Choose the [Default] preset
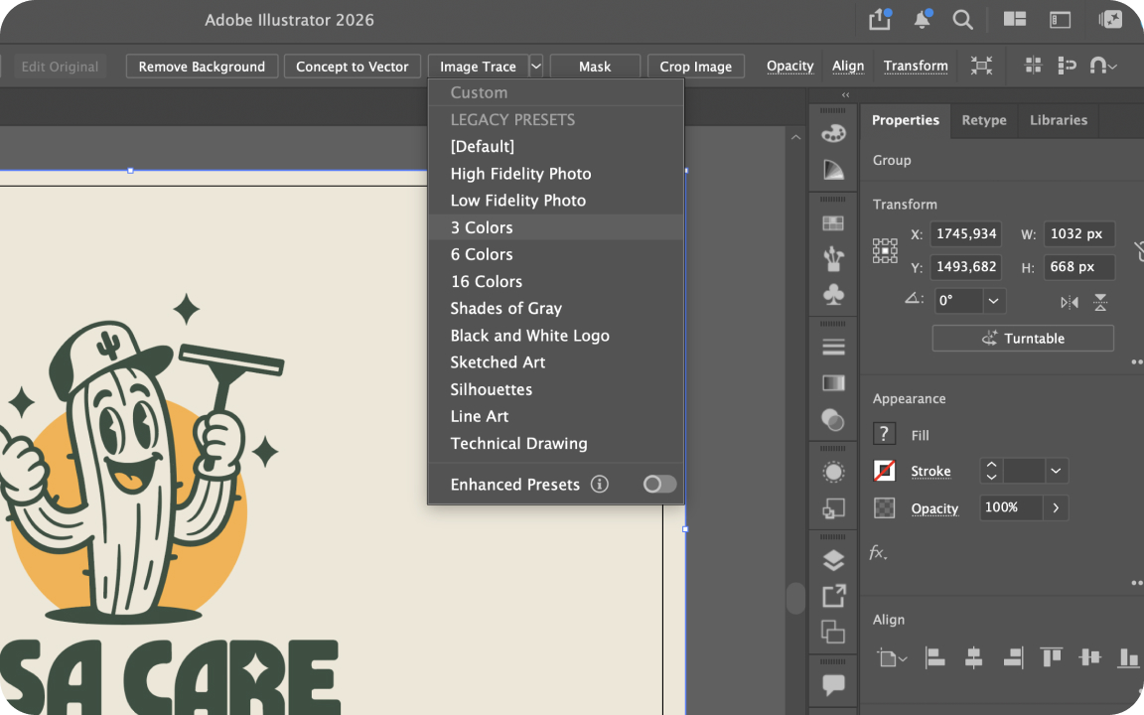Image resolution: width=1144 pixels, height=715 pixels. click(556, 147)
